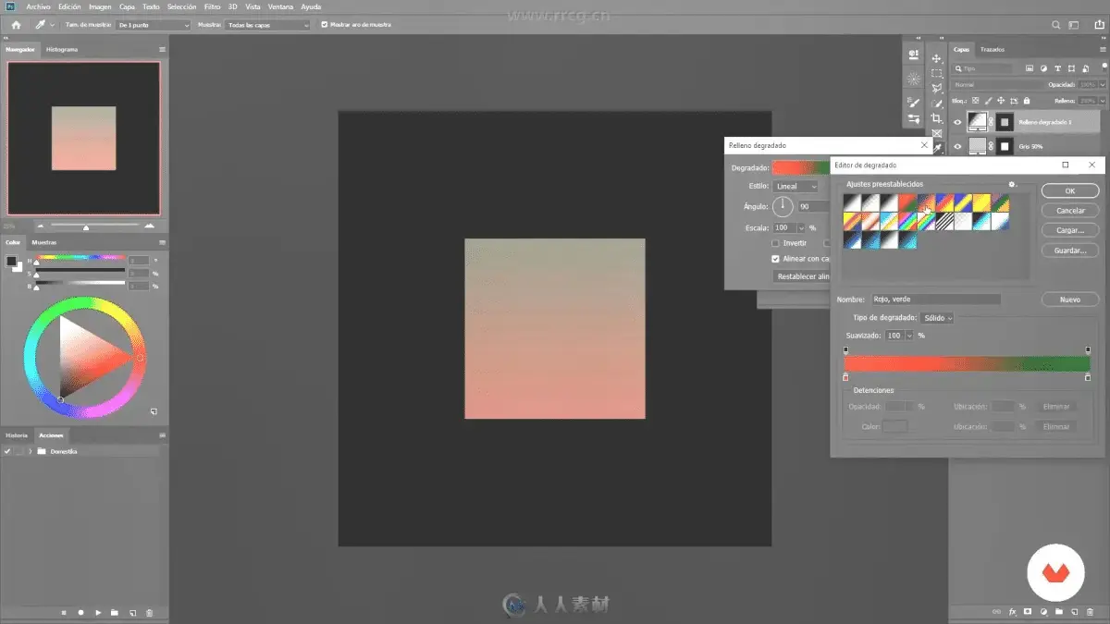1110x624 pixels.
Task: Open the Estilo Lineal dropdown
Action: (795, 186)
